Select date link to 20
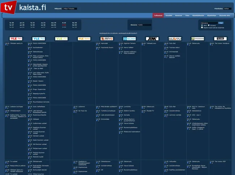The height and width of the screenshot is (175, 235). (12, 23)
